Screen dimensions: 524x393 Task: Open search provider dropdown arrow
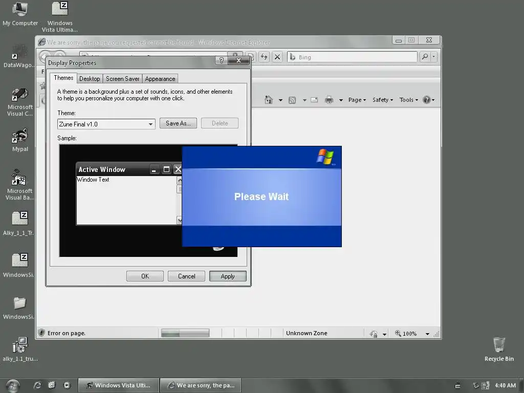433,57
